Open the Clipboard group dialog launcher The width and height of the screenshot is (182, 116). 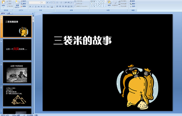tap(13, 10)
